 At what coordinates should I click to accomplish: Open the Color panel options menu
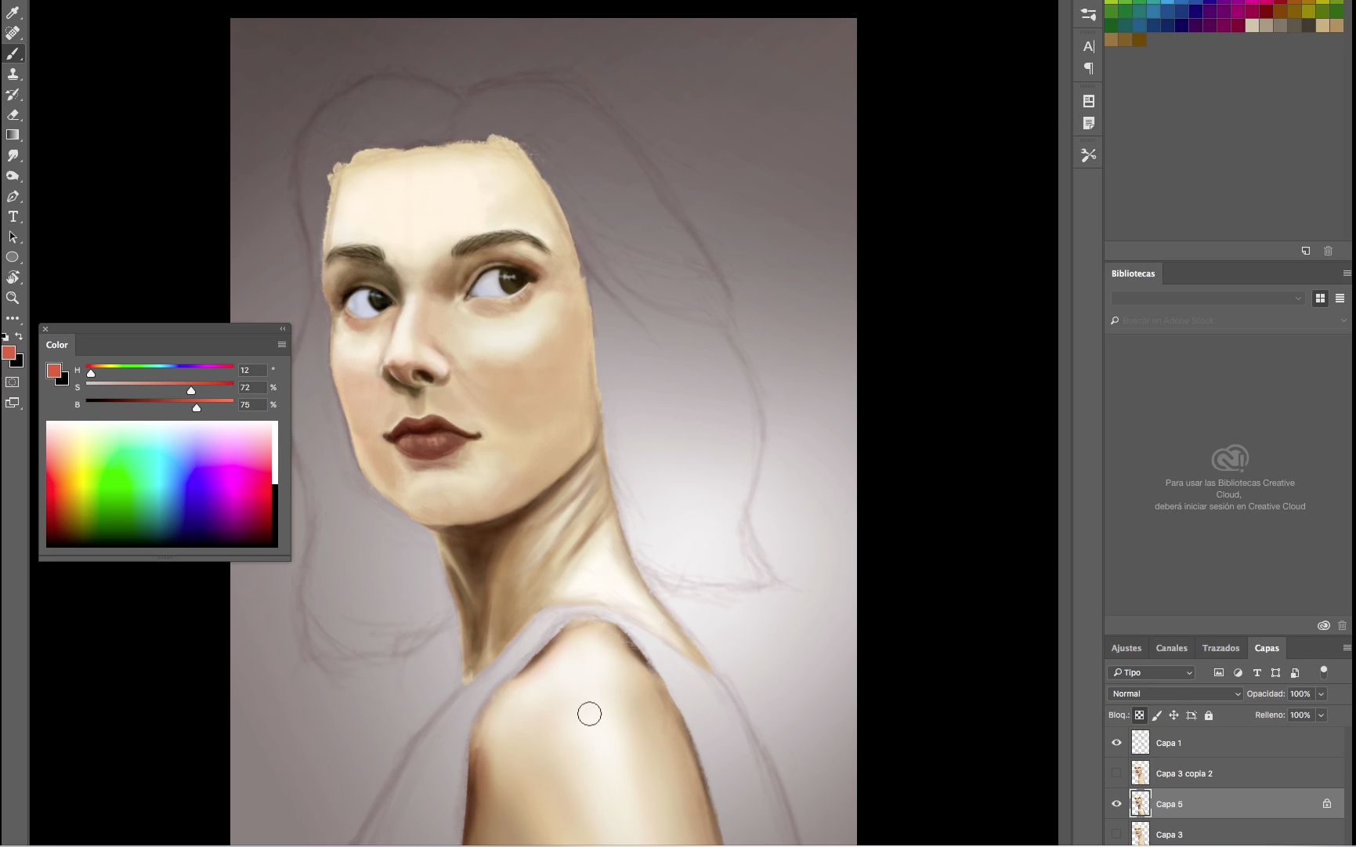coord(282,345)
